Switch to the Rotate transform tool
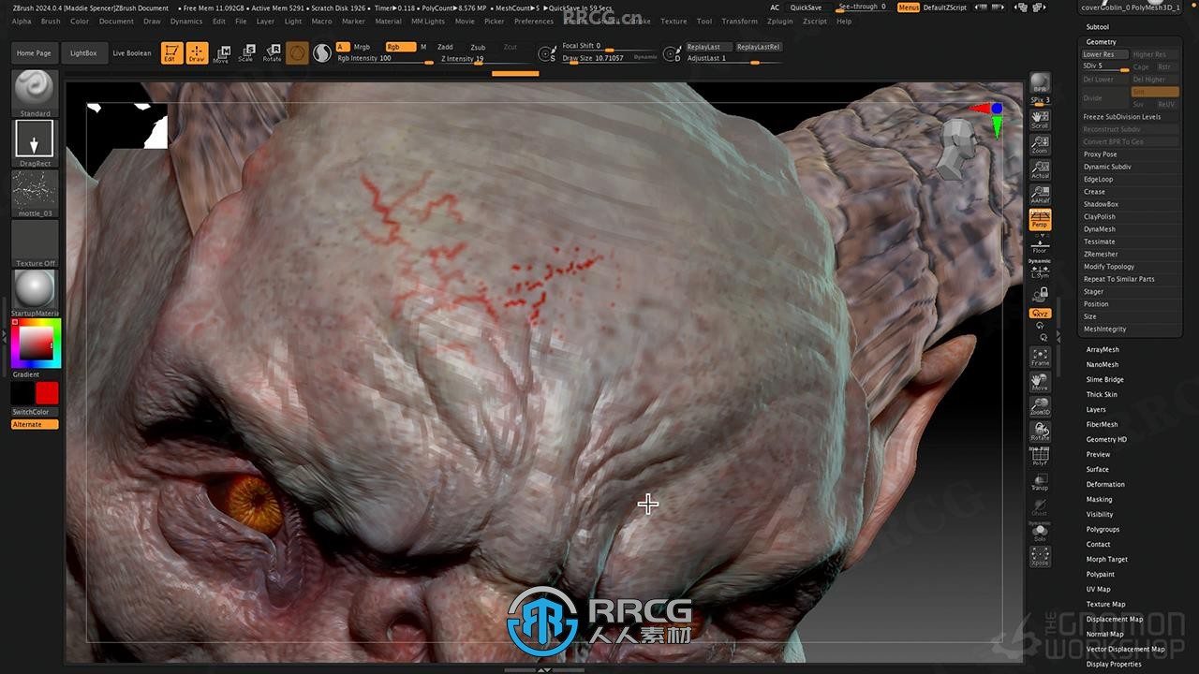The width and height of the screenshot is (1199, 674). [272, 53]
